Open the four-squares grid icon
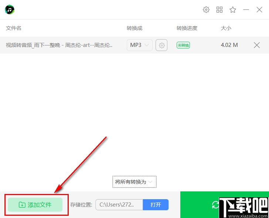This screenshot has width=269, height=218. point(219,10)
